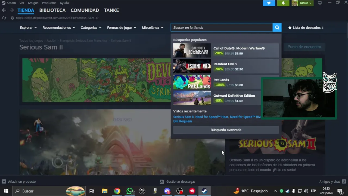The image size is (348, 196).
Task: Click the forward navigation arrow
Action: (12, 10)
